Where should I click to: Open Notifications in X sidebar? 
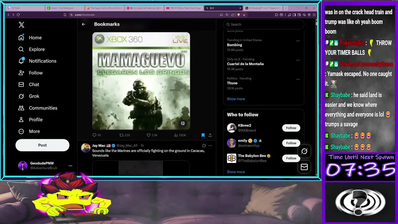37,61
